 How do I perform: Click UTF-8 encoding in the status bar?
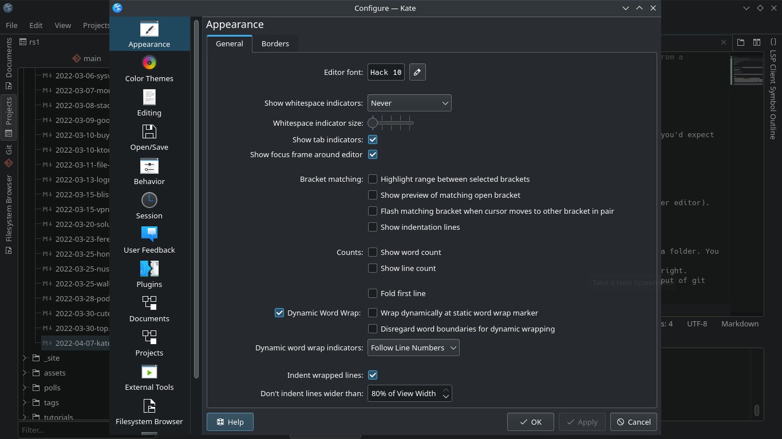click(x=697, y=324)
